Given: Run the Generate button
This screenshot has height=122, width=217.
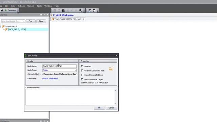Looking at the screenshot, I should click(11, 11).
